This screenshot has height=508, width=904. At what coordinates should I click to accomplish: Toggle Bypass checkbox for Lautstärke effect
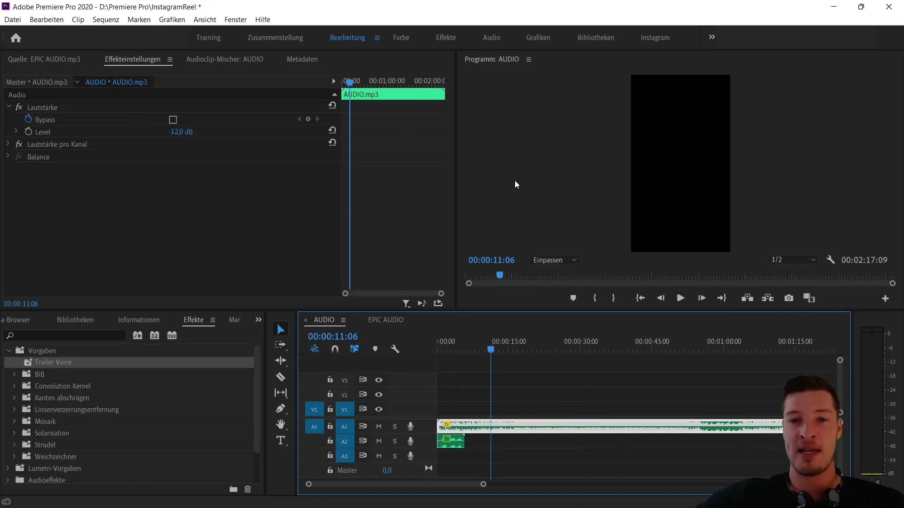(x=173, y=120)
